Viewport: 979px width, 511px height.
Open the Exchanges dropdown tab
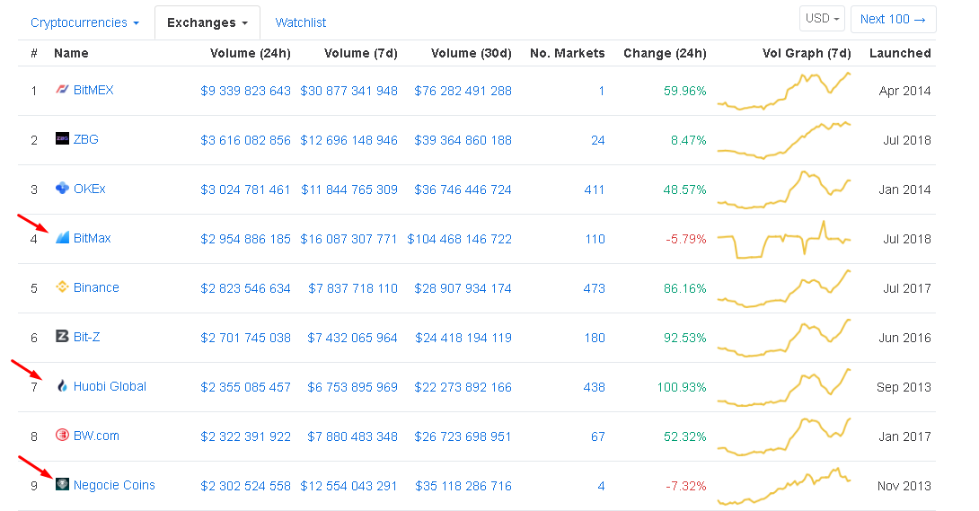207,22
